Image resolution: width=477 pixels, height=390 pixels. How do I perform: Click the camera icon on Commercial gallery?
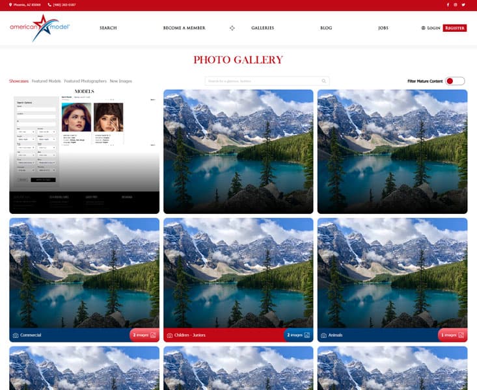click(16, 335)
